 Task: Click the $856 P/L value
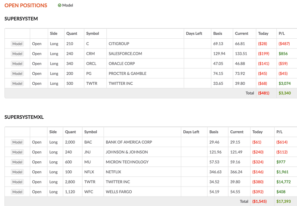(x=283, y=54)
